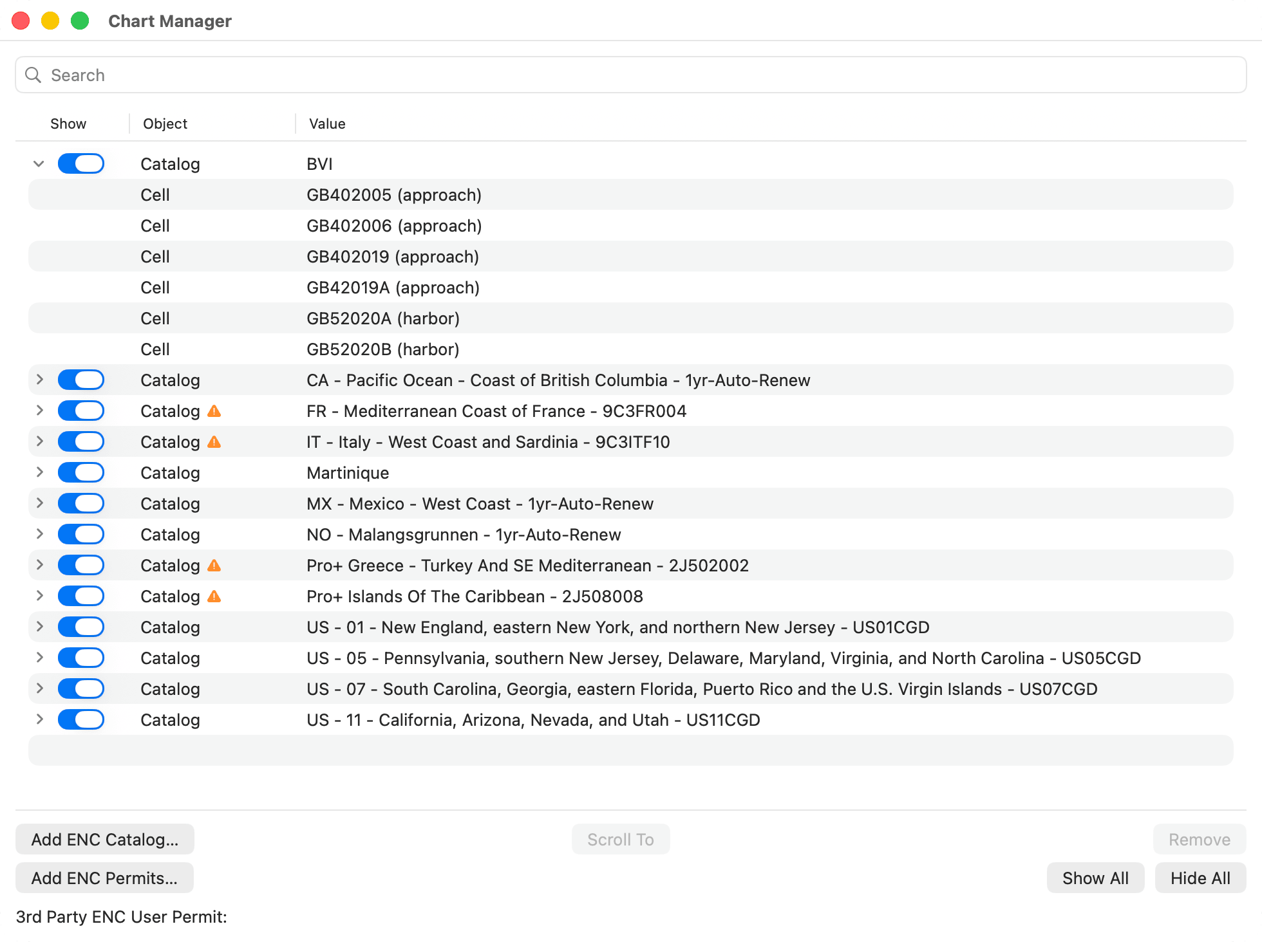
Task: Click the Scroll To button
Action: click(x=621, y=840)
